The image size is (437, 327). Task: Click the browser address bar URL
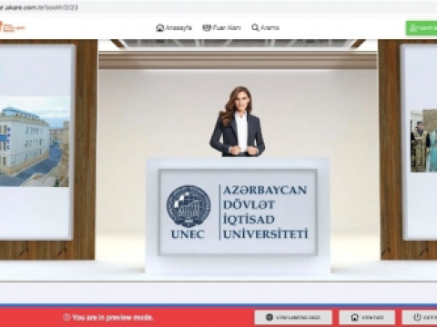point(39,8)
